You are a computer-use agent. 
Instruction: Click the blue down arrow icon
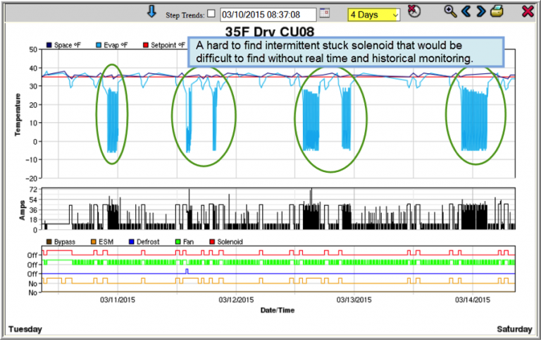click(x=151, y=12)
